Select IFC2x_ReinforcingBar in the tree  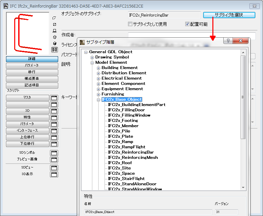point(131,152)
